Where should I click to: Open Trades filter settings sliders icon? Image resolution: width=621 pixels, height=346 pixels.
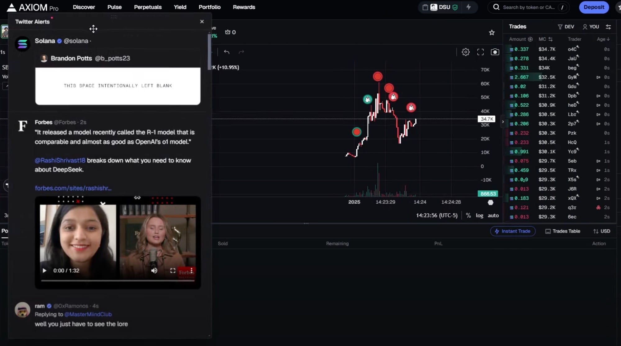(608, 27)
